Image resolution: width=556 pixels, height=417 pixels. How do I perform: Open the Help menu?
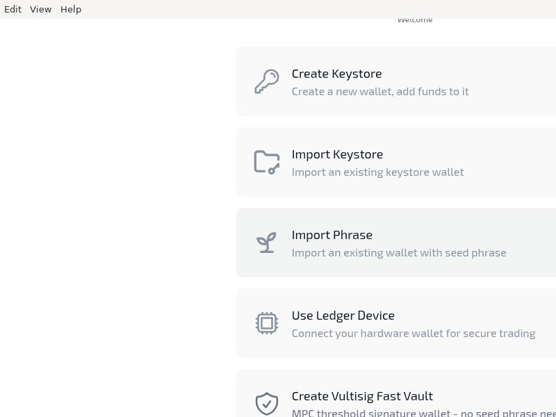coord(71,9)
